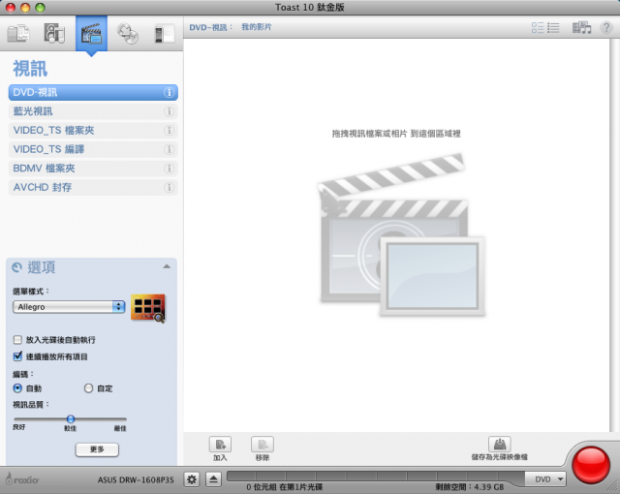Switch to simple list view icon
This screenshot has height=494, width=620.
click(553, 27)
